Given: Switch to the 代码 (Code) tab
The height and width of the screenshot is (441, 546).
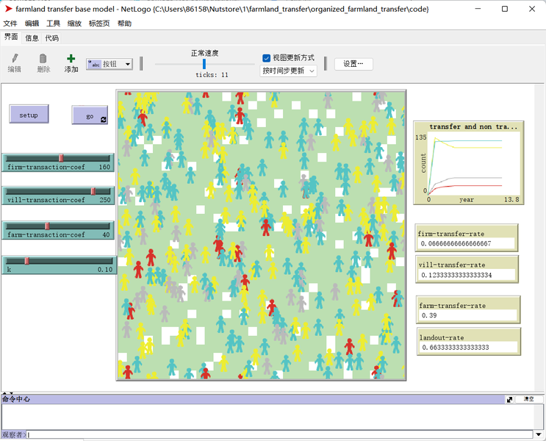Looking at the screenshot, I should (51, 37).
